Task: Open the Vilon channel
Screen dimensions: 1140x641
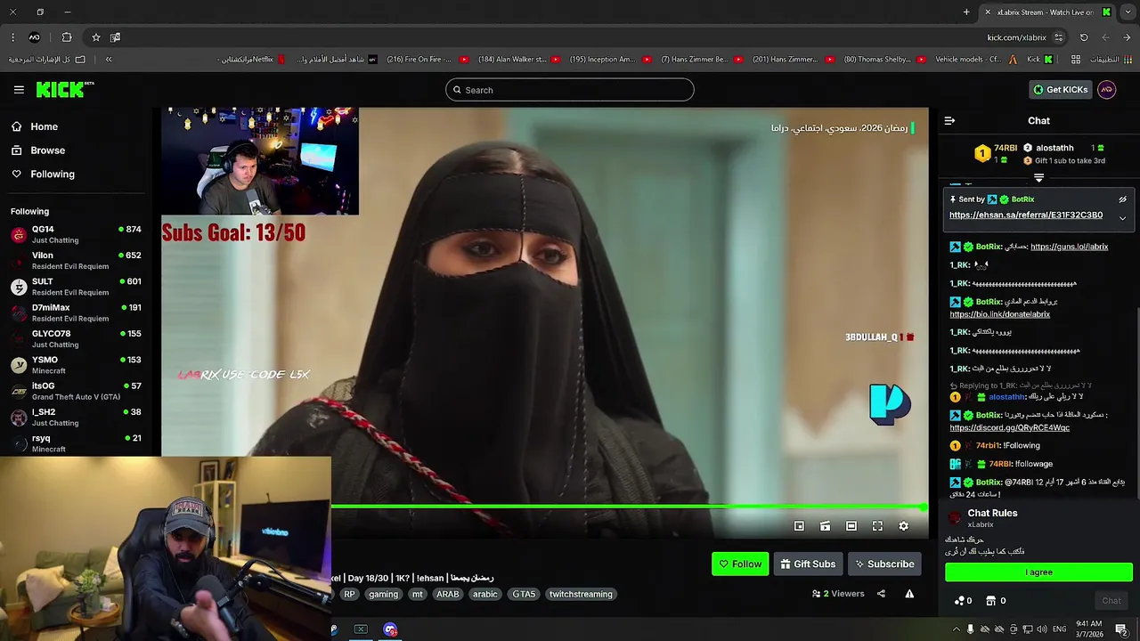Action: (x=76, y=260)
